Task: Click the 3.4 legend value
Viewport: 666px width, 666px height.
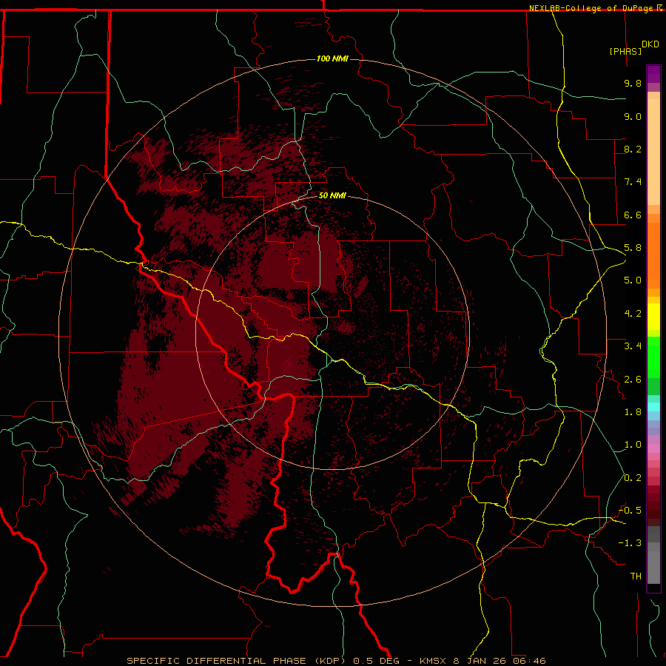Action: 633,346
